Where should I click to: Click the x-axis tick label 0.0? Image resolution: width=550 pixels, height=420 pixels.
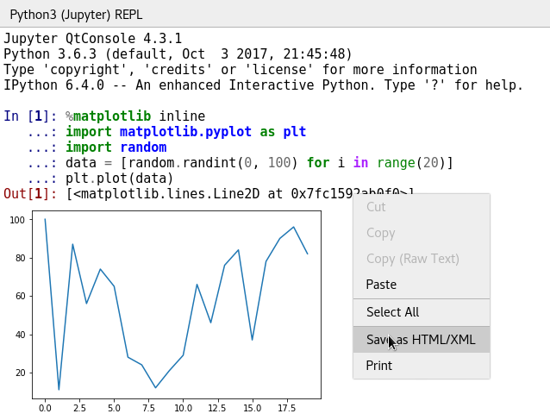click(45, 408)
